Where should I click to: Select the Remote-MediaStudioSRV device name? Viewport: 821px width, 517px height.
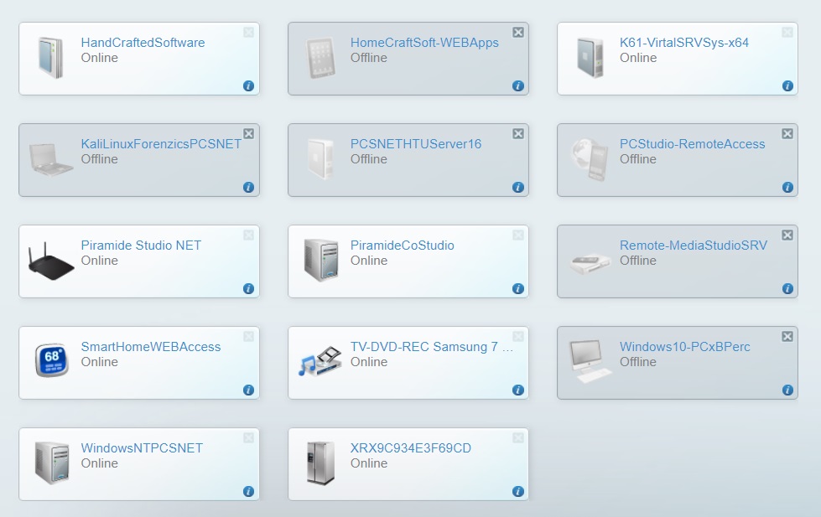(x=694, y=246)
